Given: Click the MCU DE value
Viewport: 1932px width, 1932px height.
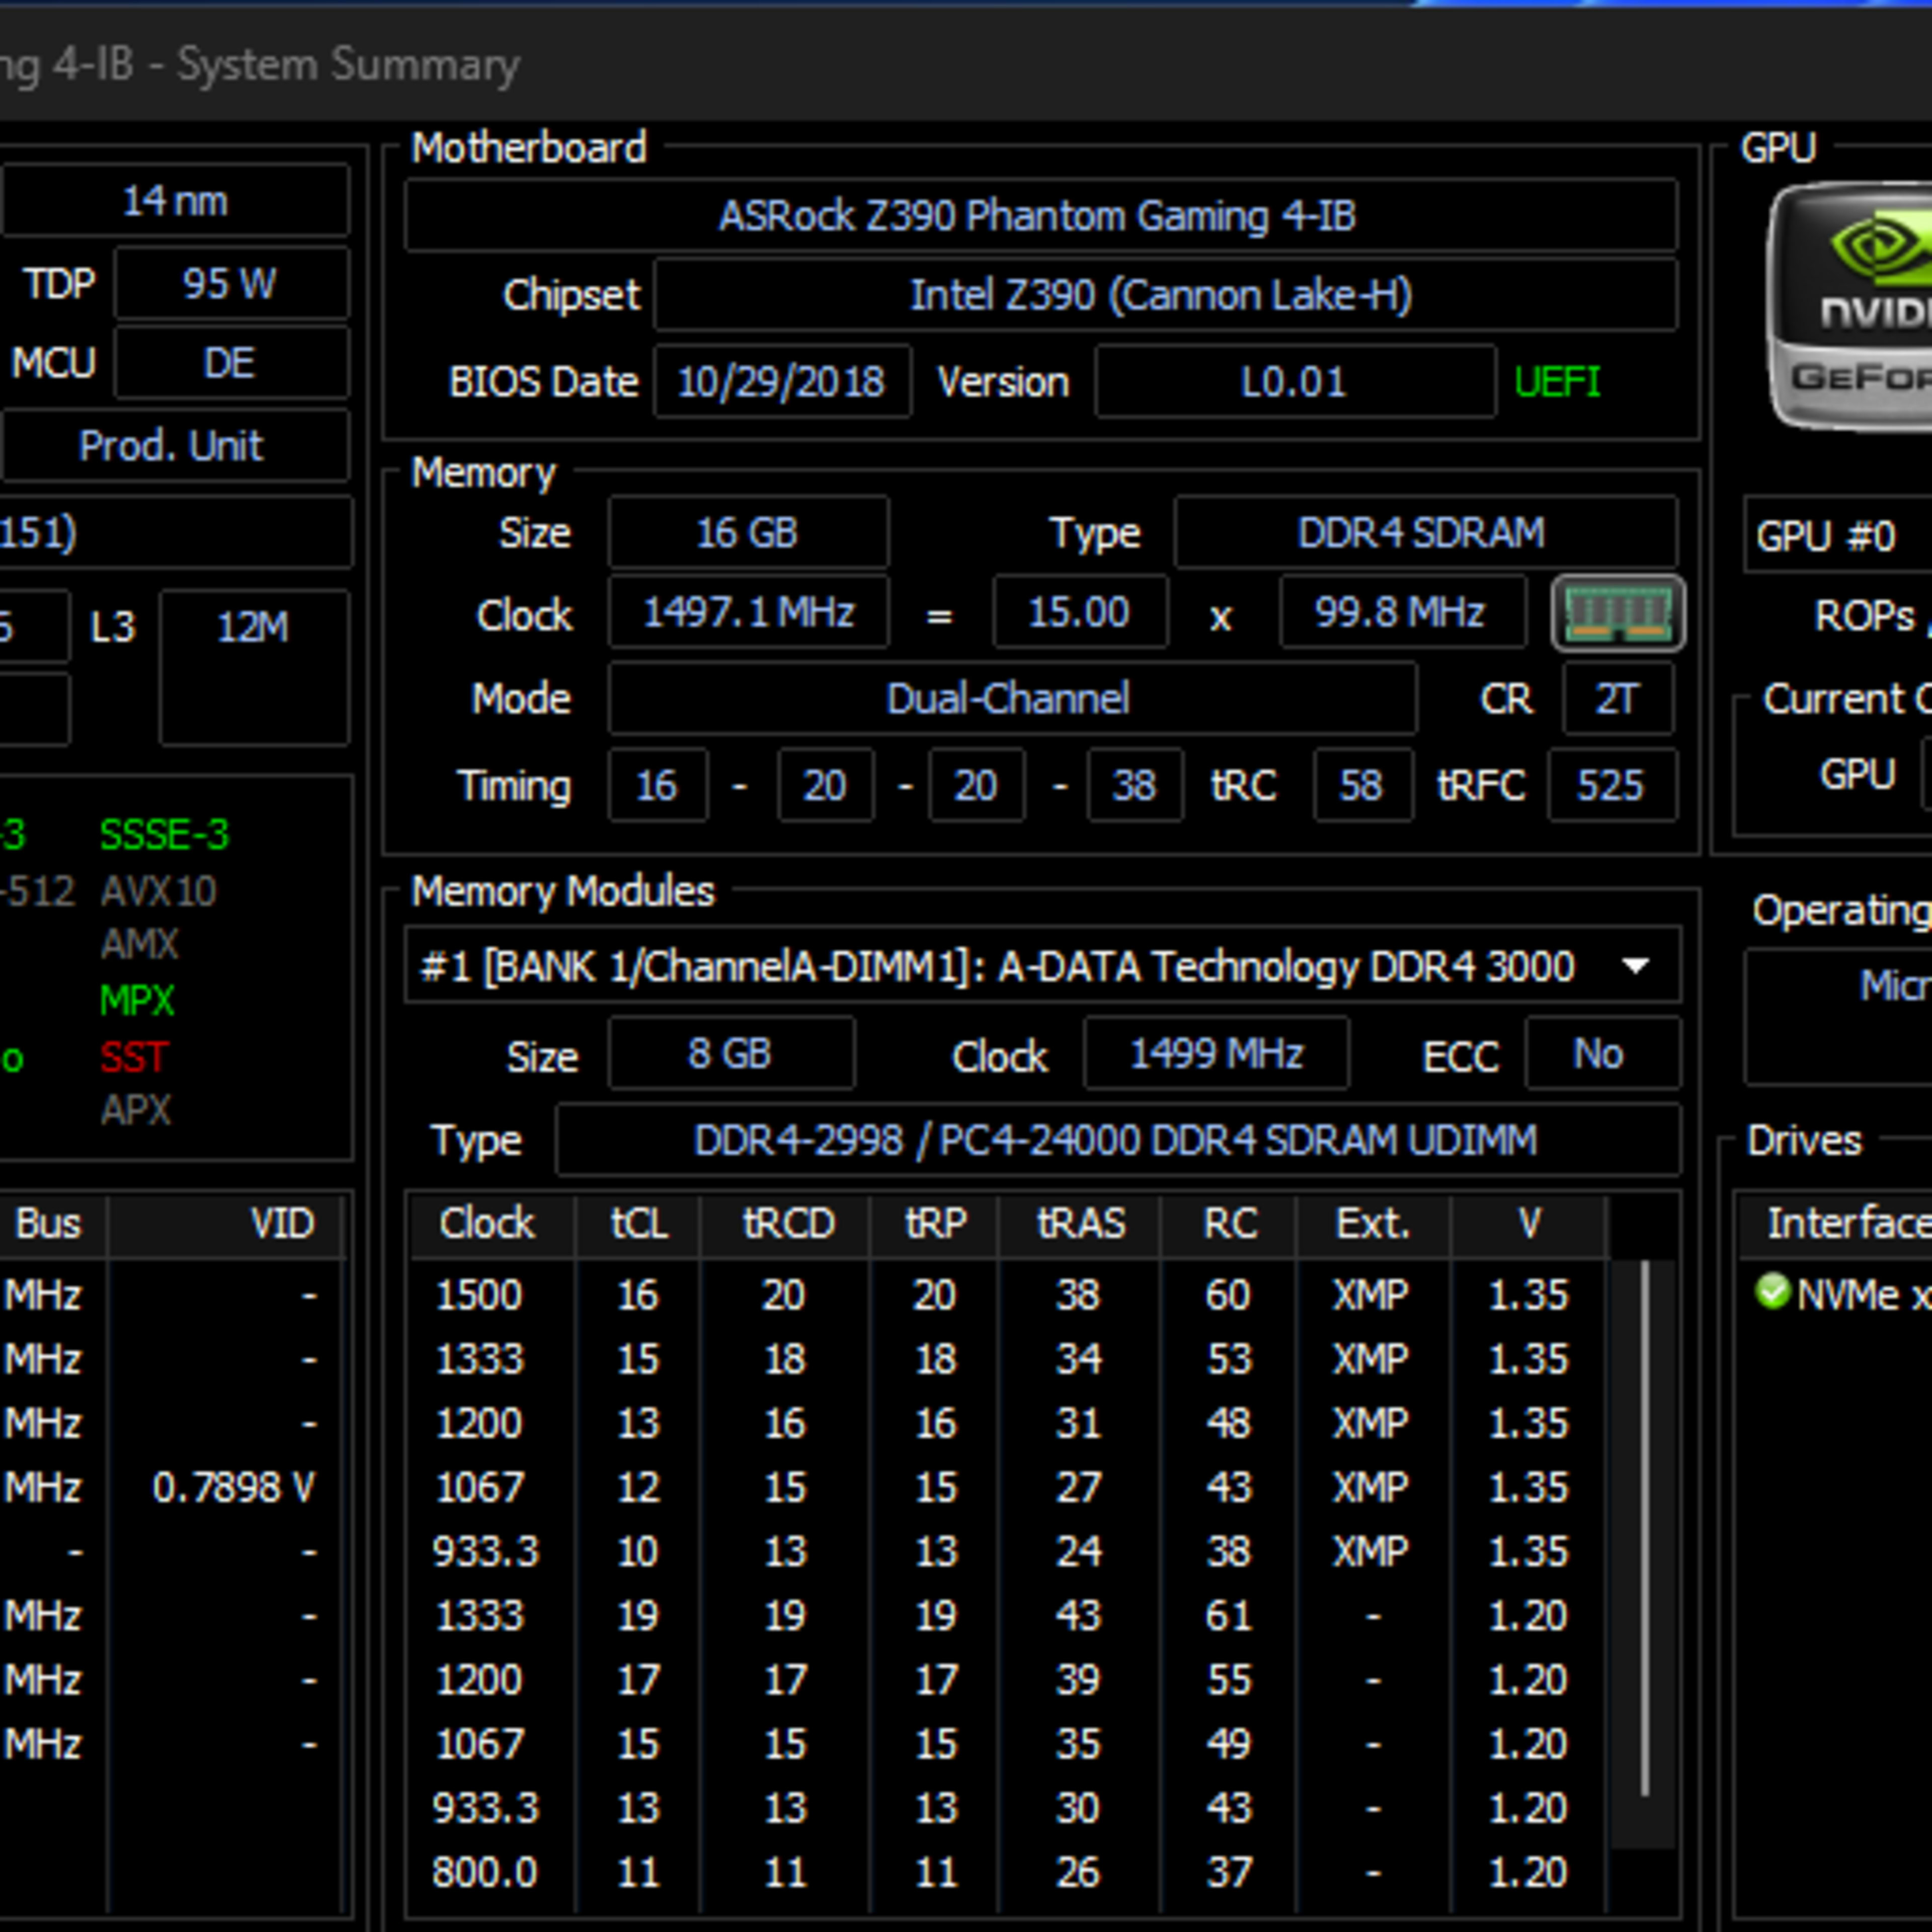Looking at the screenshot, I should click(x=231, y=363).
